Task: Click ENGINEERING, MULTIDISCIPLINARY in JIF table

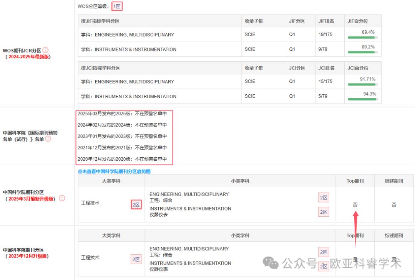Action: tap(134, 35)
